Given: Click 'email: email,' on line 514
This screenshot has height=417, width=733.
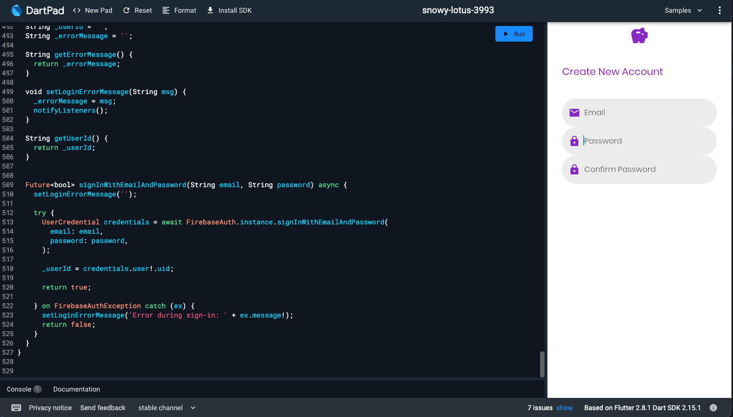Looking at the screenshot, I should 77,231.
